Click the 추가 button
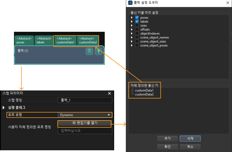 coord(168,139)
